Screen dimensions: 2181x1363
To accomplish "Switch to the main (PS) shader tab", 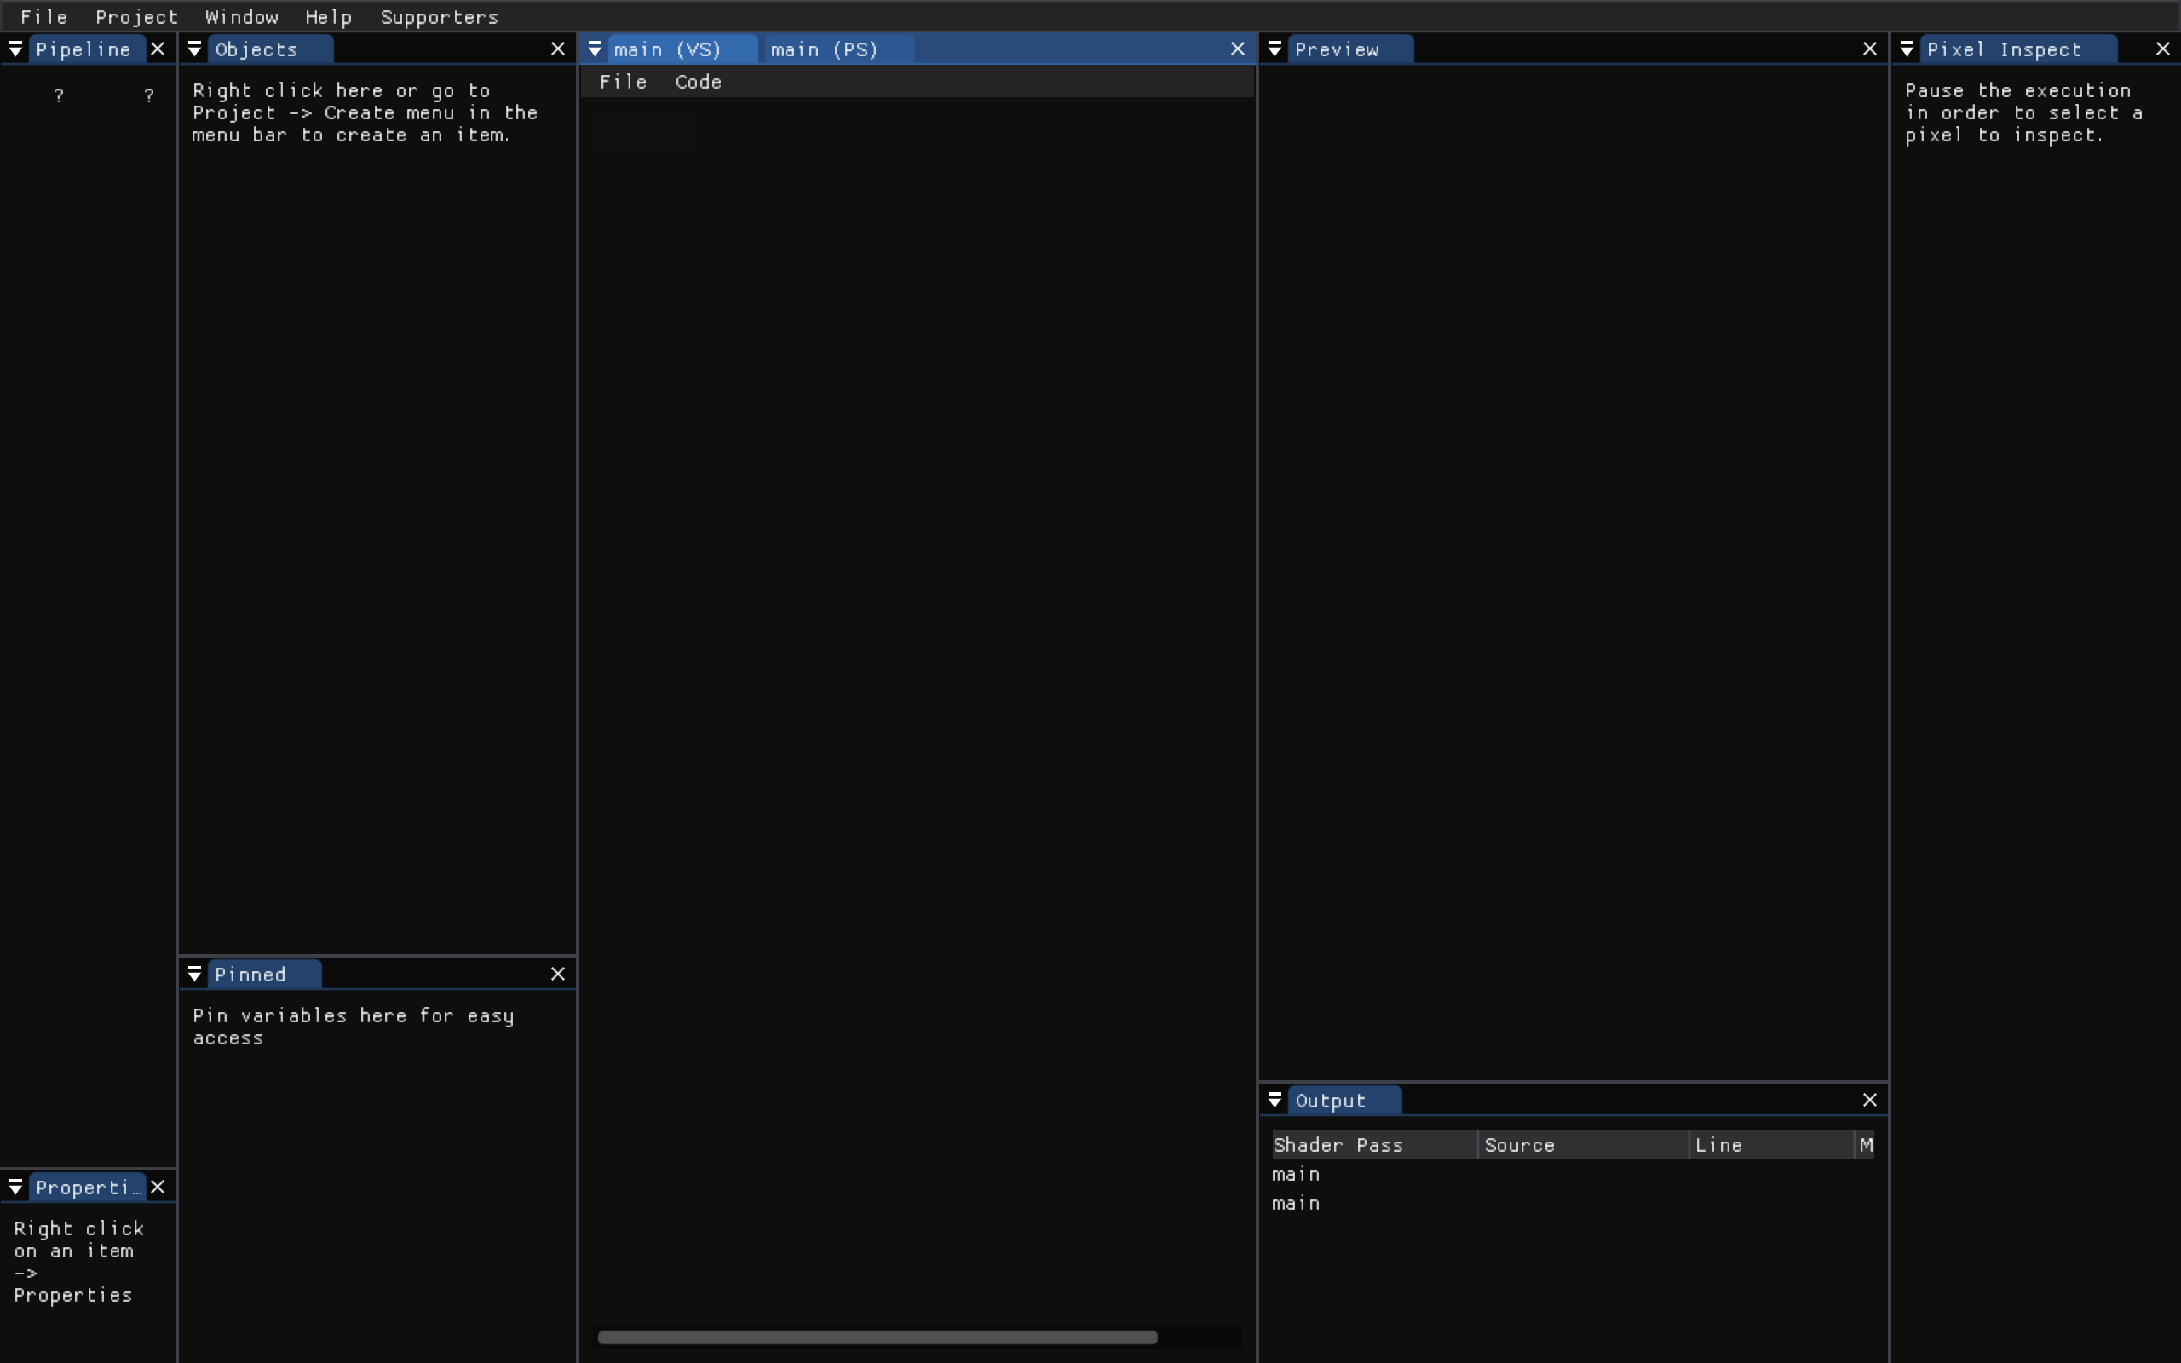I will [x=824, y=49].
